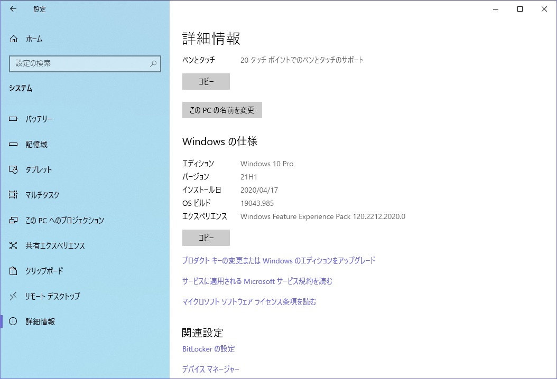
Task: Click the インストール日 label
Action: click(x=202, y=190)
